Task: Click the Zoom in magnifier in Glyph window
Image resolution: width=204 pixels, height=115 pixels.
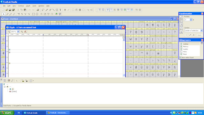Action: (22, 32)
